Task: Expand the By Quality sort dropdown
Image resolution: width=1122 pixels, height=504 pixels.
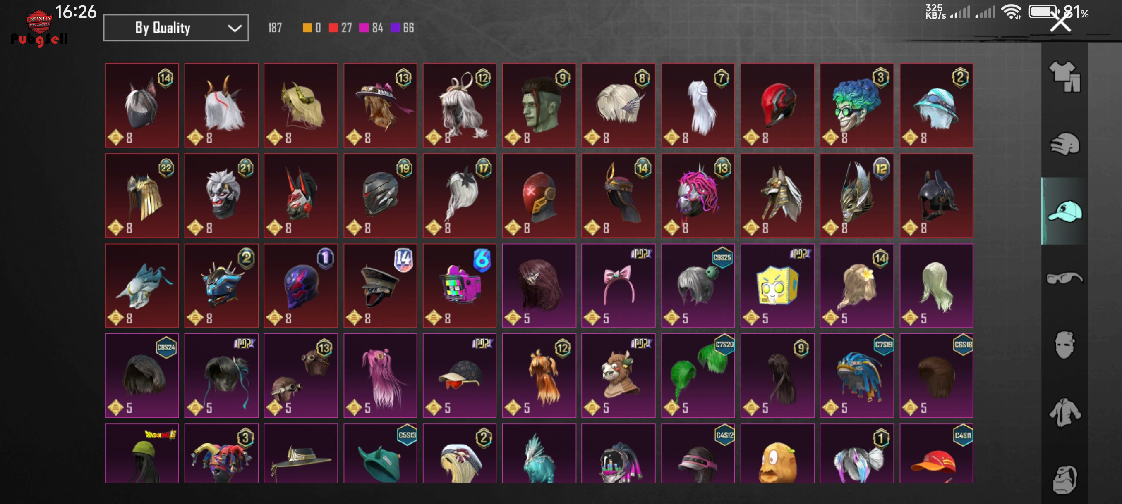Action: click(176, 28)
